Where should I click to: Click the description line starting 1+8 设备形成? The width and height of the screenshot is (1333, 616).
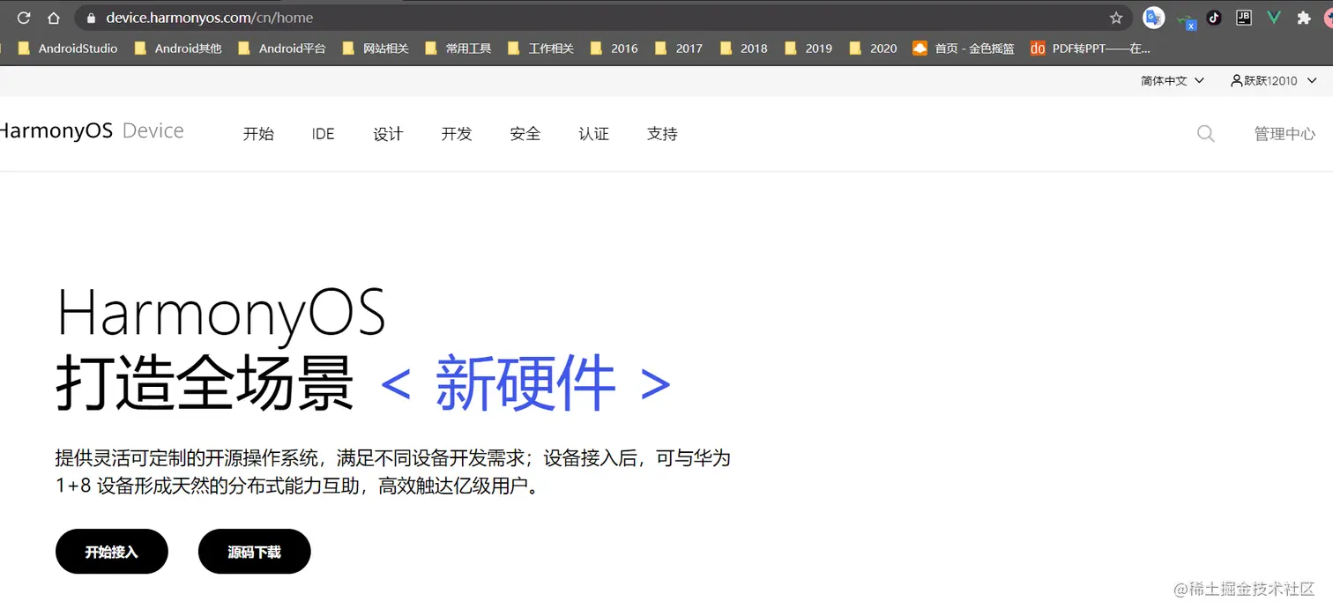point(297,486)
